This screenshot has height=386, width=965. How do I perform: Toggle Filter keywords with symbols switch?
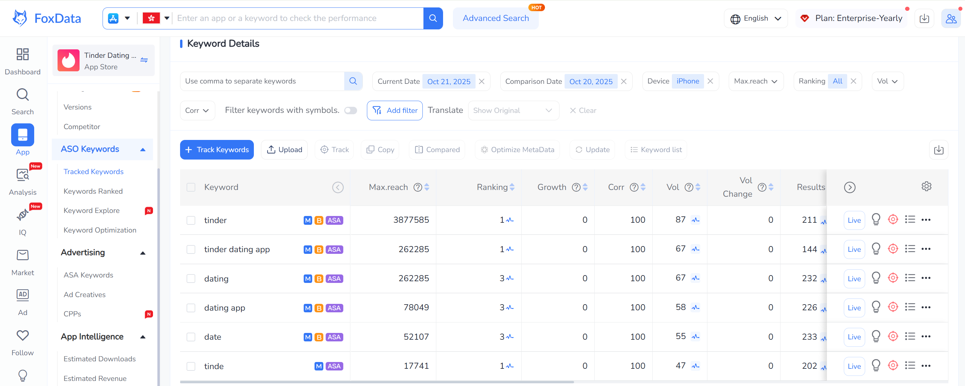351,110
